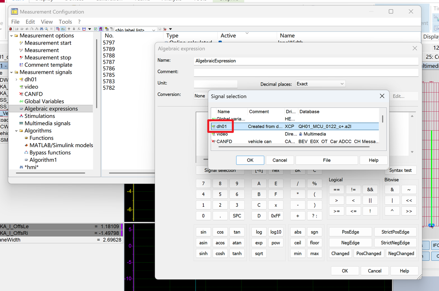Click the Global Variables icon in tree

21,101
